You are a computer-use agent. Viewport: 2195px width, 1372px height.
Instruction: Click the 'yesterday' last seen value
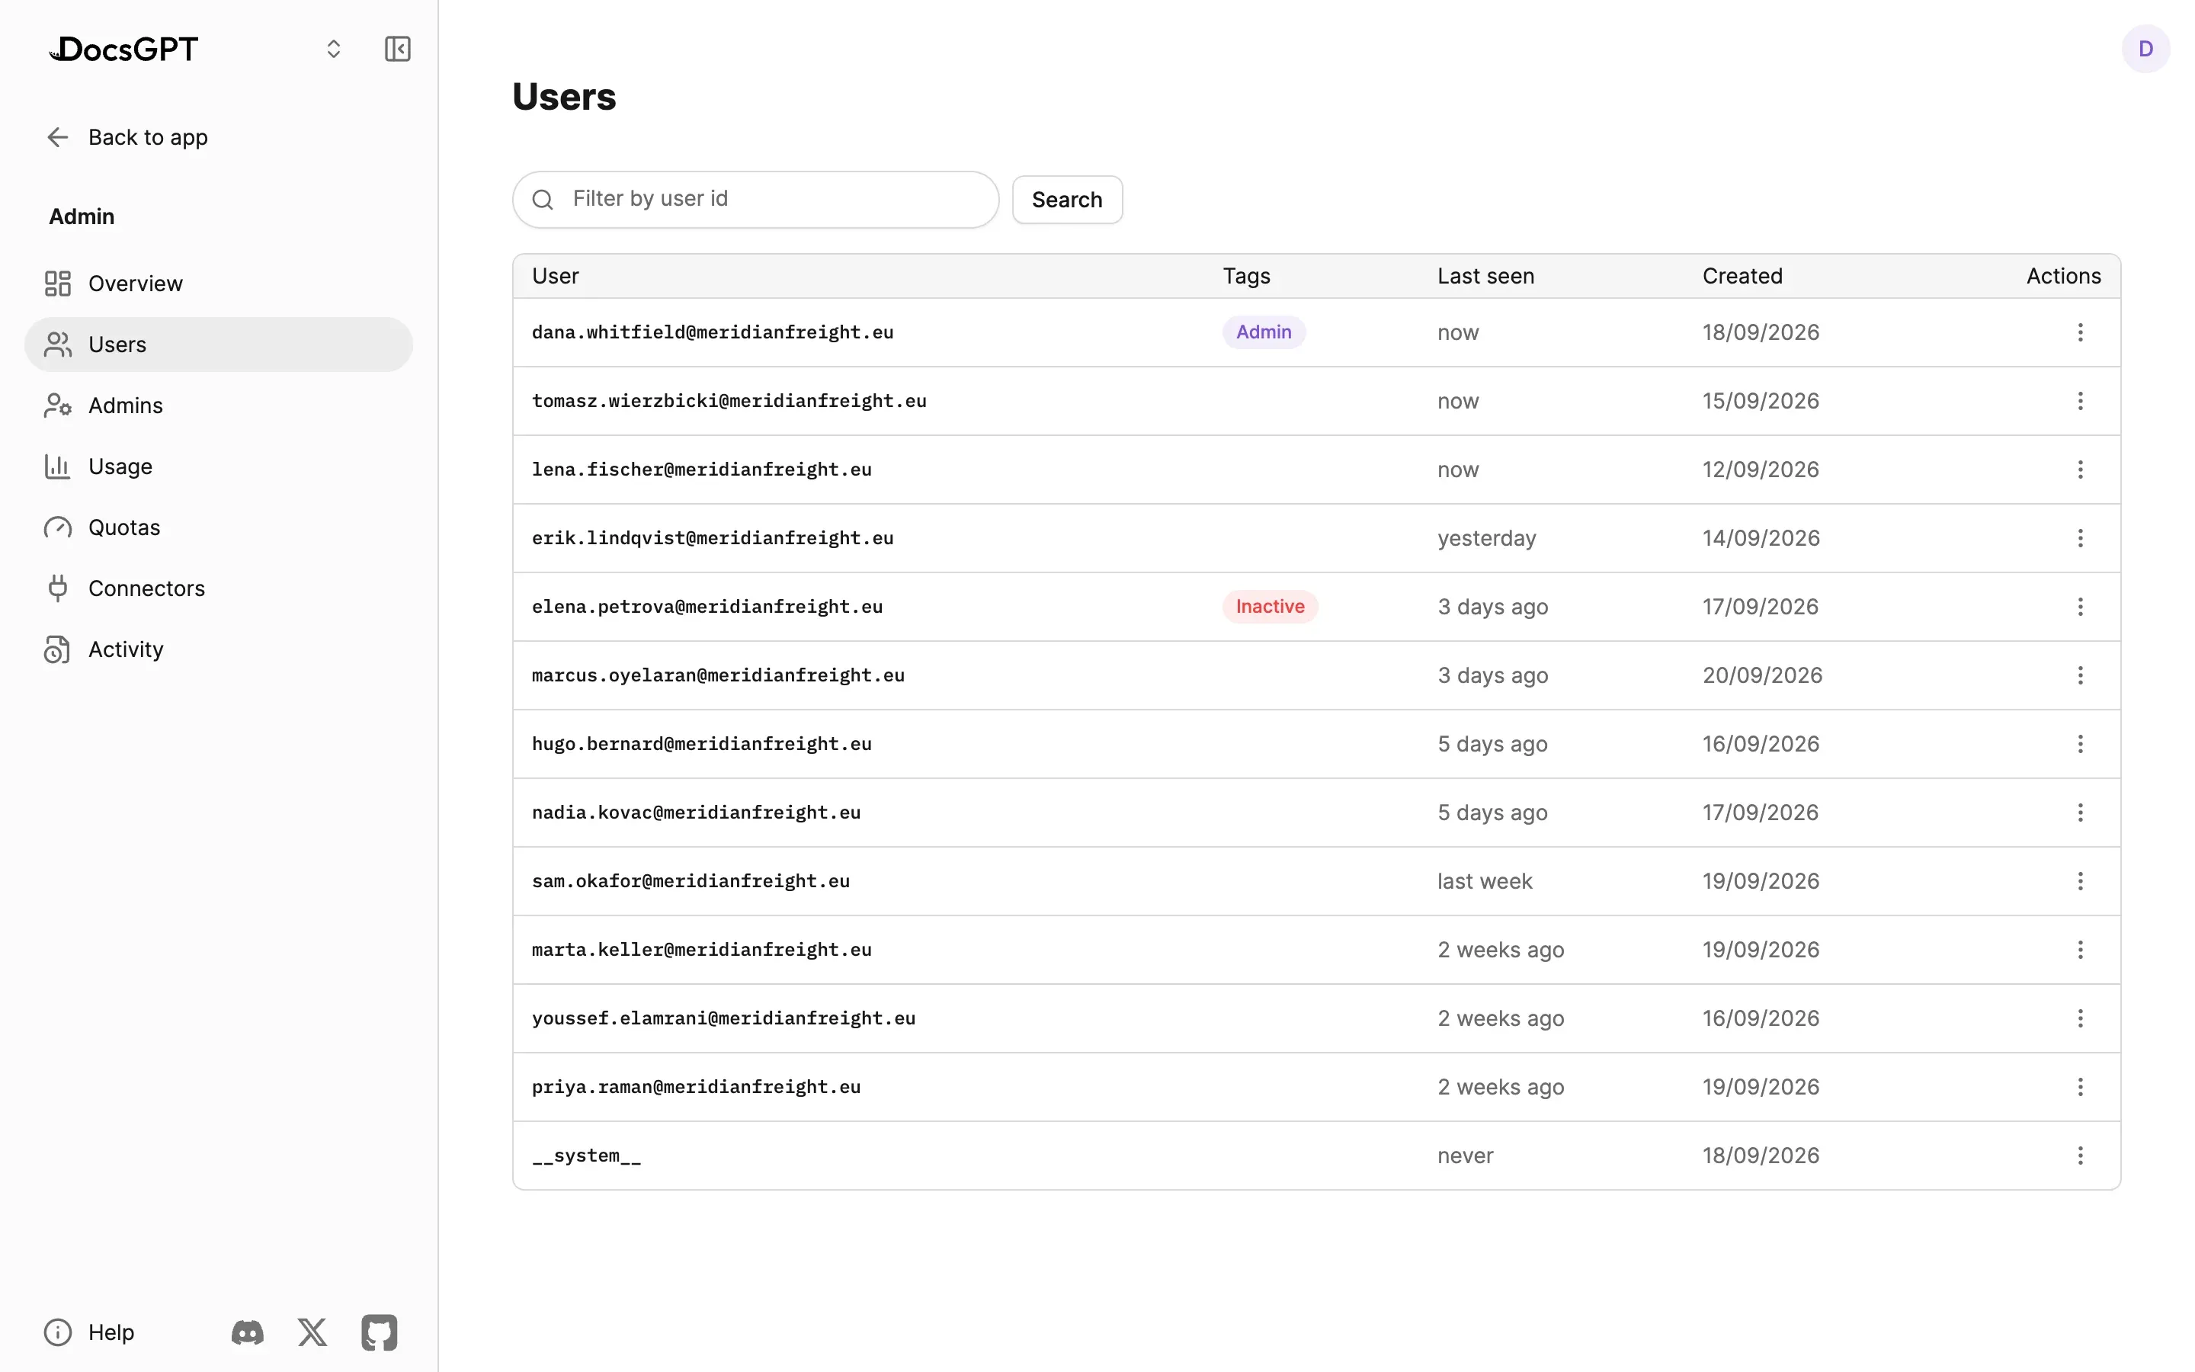click(x=1487, y=538)
